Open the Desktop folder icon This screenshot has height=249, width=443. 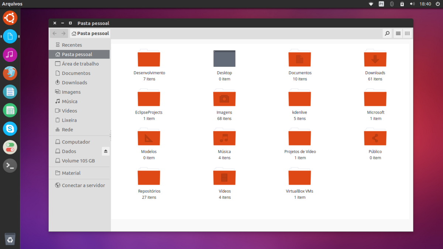pos(224,58)
